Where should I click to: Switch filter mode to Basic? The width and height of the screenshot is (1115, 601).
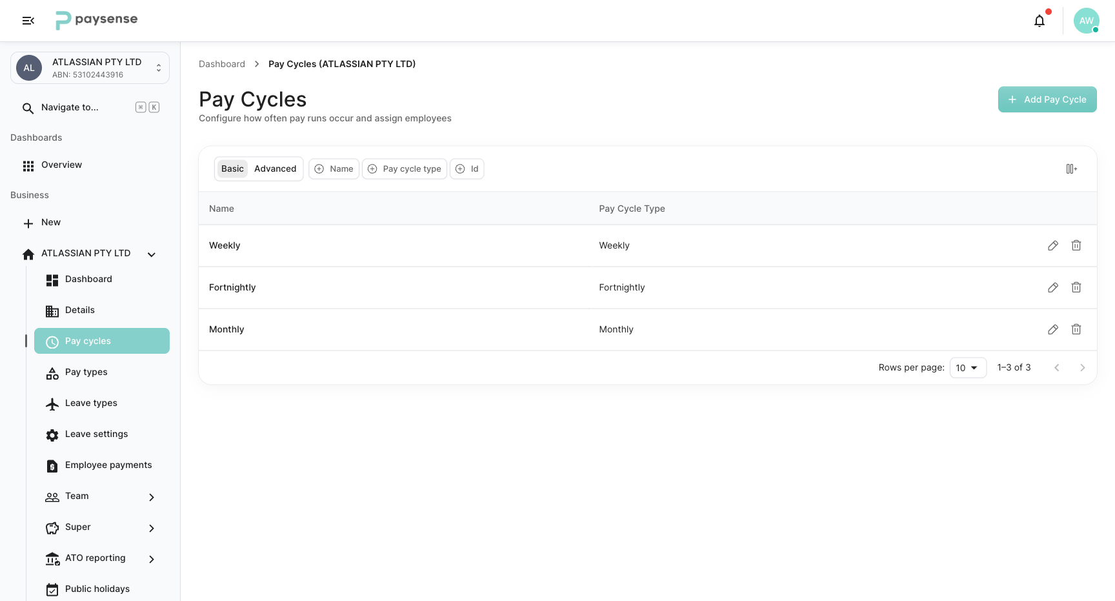[232, 168]
